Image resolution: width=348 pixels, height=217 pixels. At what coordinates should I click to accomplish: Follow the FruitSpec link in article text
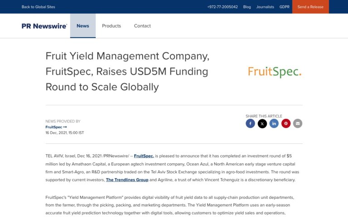point(144,156)
